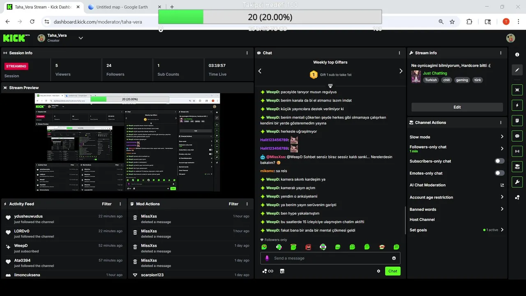Click the info icon in right sidebar

517,55
